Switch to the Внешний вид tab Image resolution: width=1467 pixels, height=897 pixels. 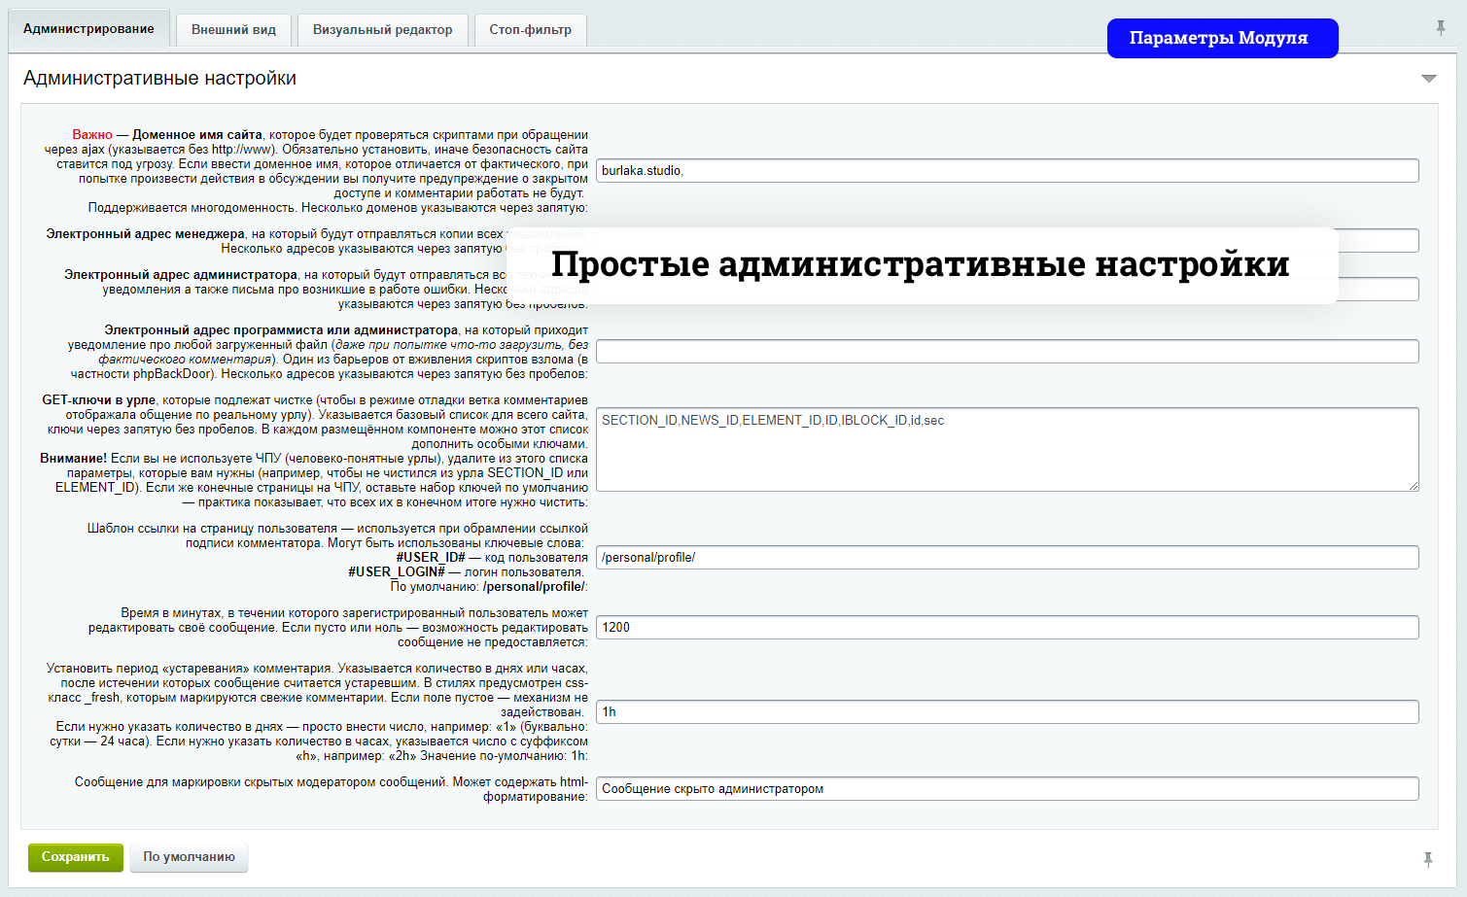coord(233,30)
